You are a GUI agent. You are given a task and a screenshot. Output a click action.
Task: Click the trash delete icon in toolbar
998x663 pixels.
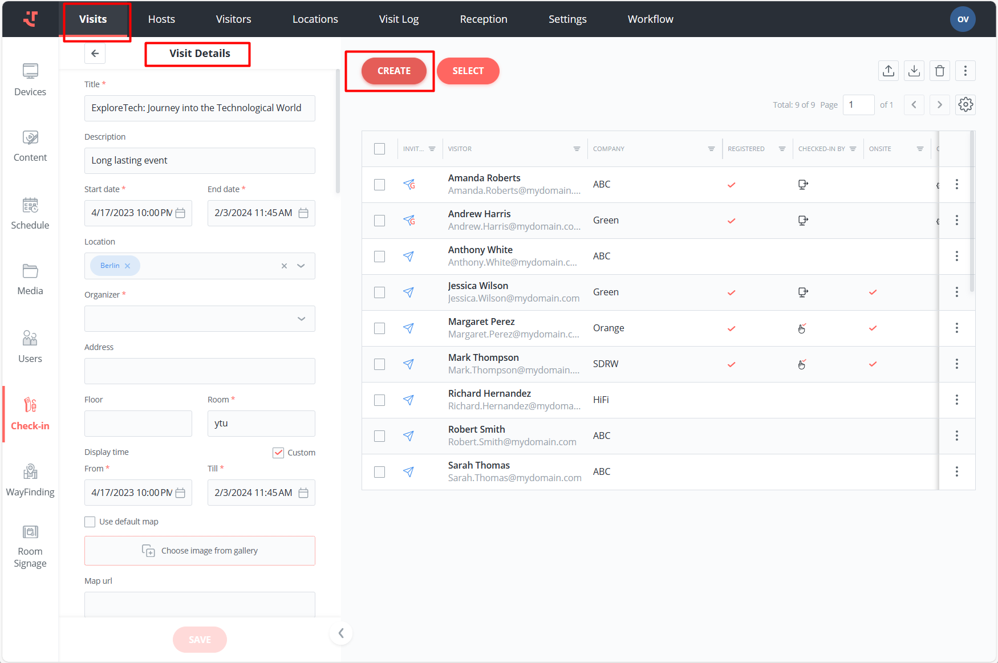[940, 71]
